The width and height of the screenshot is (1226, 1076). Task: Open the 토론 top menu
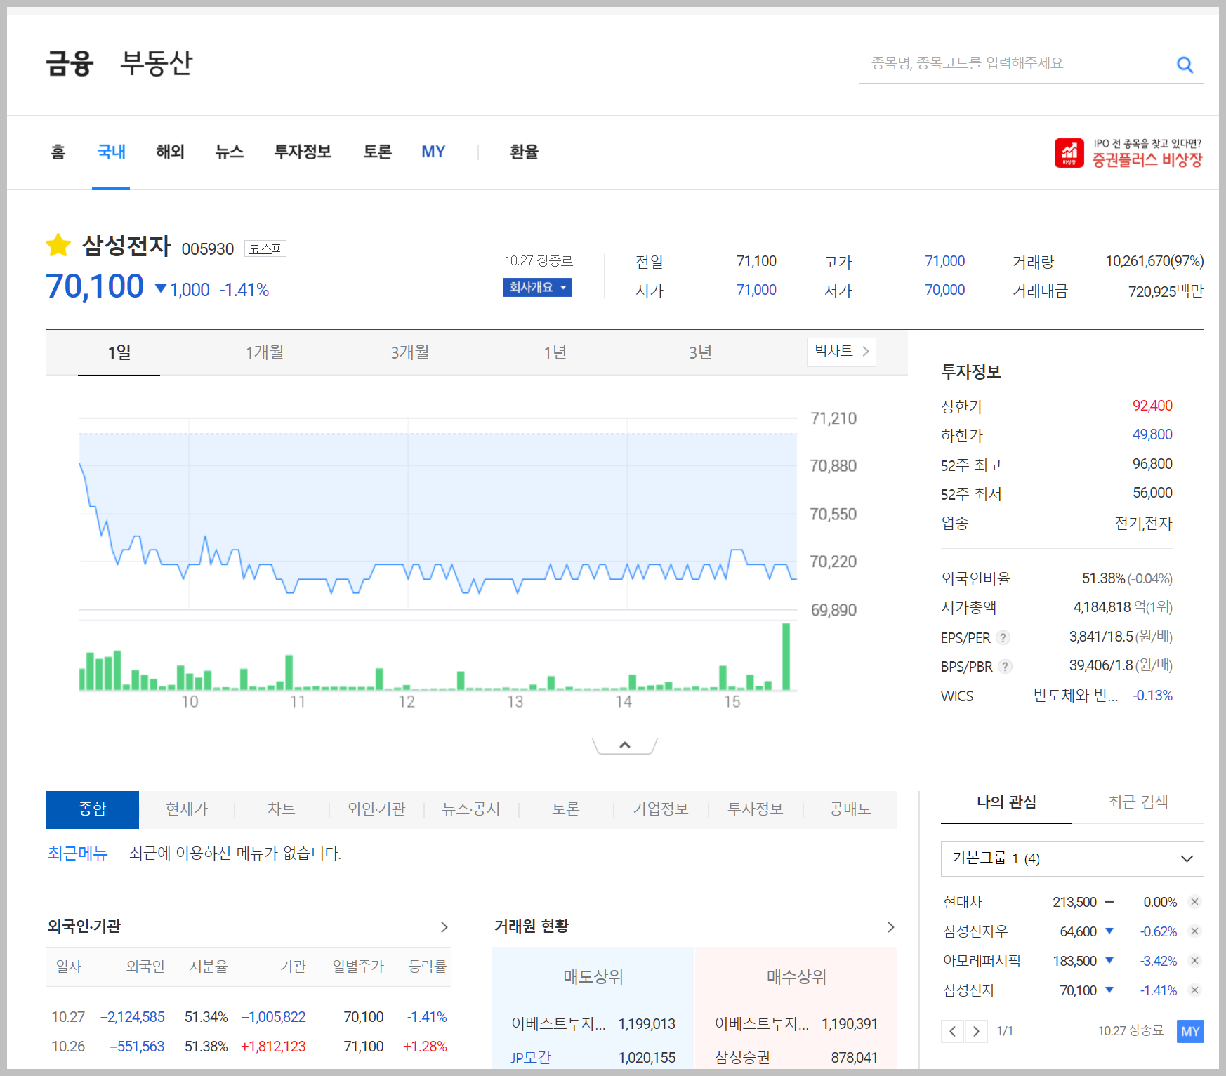pyautogui.click(x=377, y=152)
